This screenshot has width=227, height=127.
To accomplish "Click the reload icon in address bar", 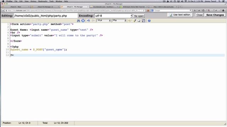I will tap(144, 11).
